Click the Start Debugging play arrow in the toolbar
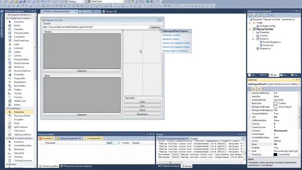 coord(66,1)
